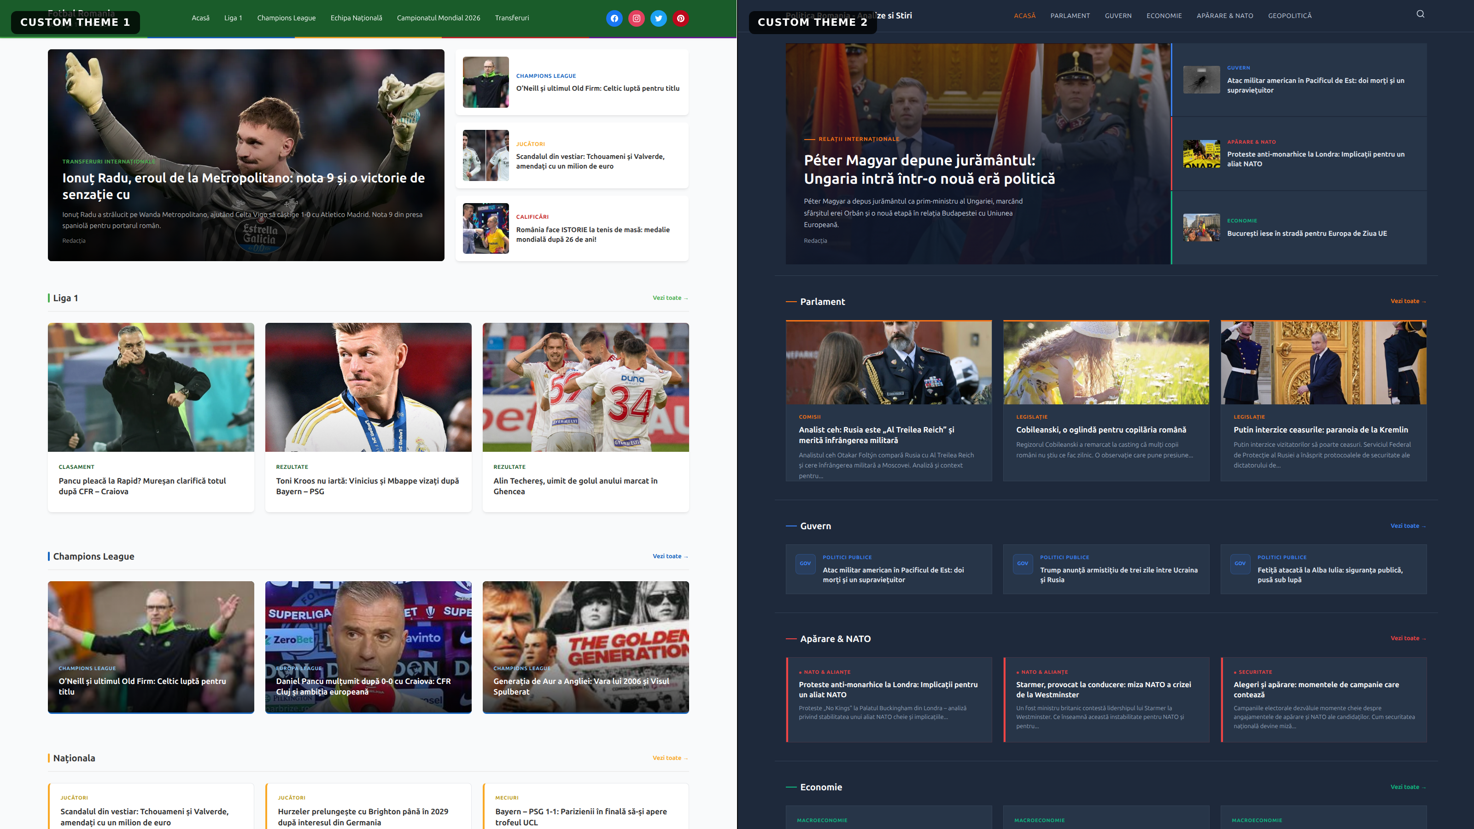Open Champions League in top navigation

click(286, 18)
